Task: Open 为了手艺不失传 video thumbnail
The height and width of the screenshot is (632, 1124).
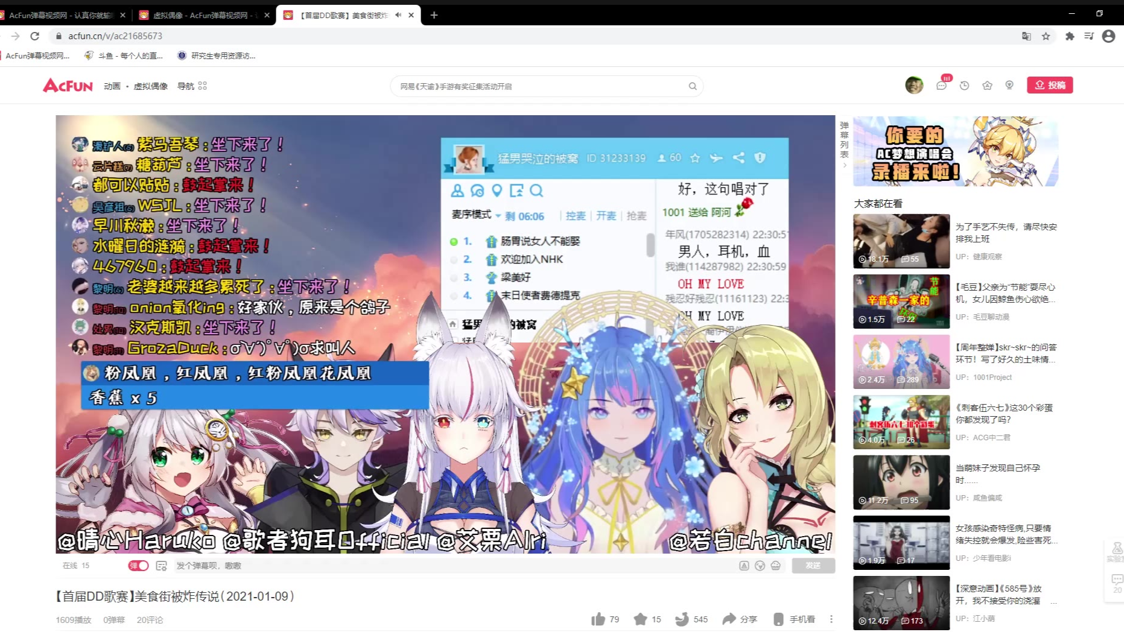Action: coord(901,241)
